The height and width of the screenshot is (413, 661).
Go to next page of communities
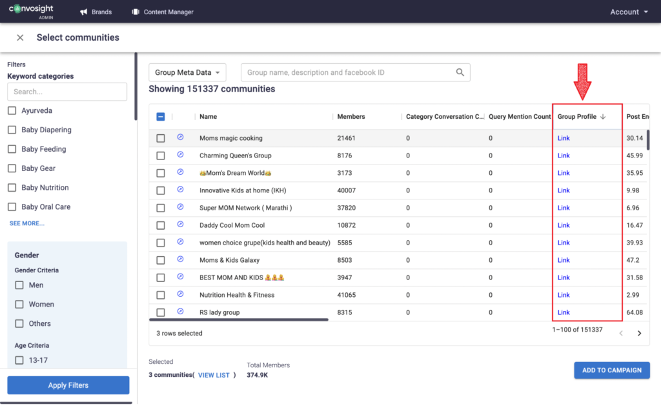[639, 334]
